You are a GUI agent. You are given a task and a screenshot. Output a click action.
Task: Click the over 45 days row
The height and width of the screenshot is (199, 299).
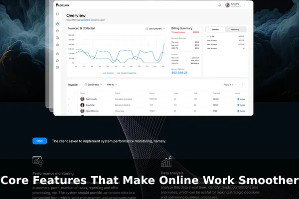(x=226, y=48)
